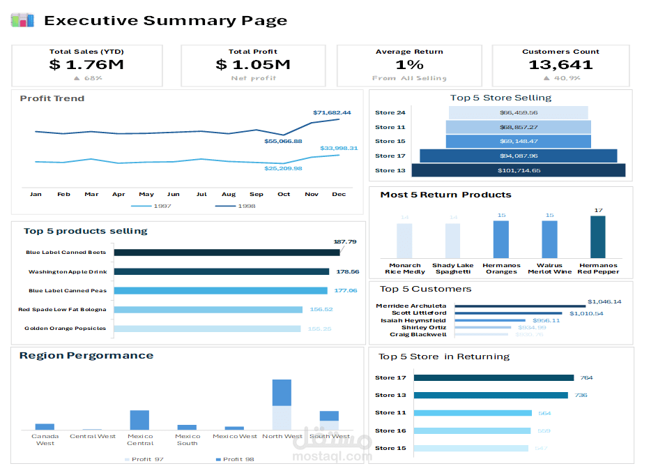Click the 1997 legend entry in Profit Trend

click(151, 206)
